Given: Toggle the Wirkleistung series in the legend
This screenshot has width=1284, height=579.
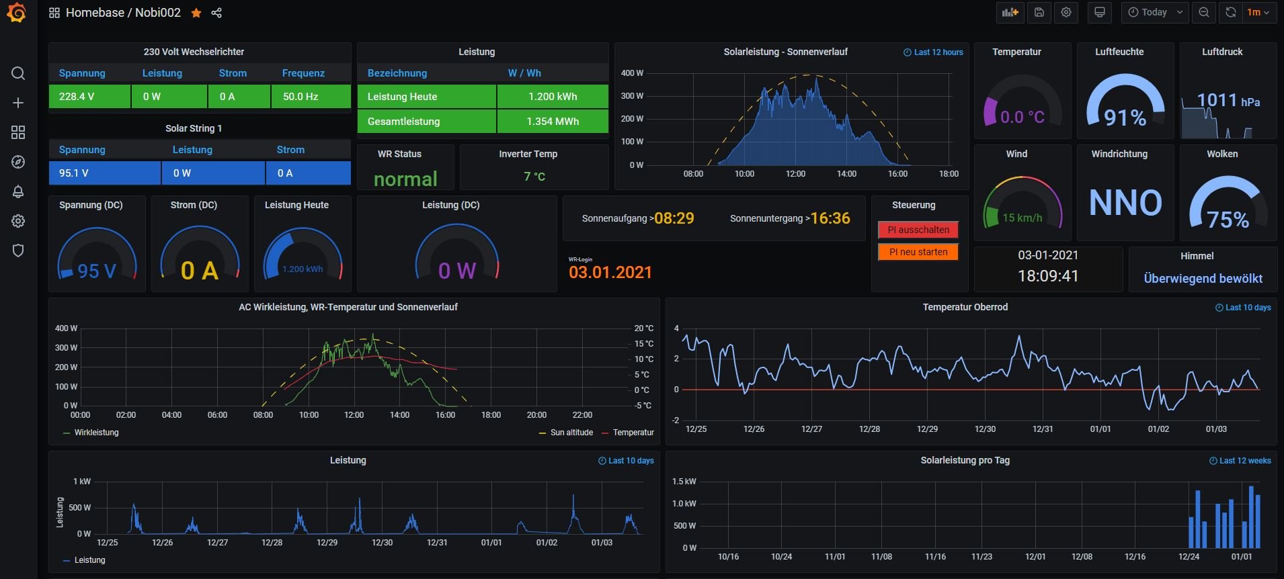Looking at the screenshot, I should [x=96, y=433].
